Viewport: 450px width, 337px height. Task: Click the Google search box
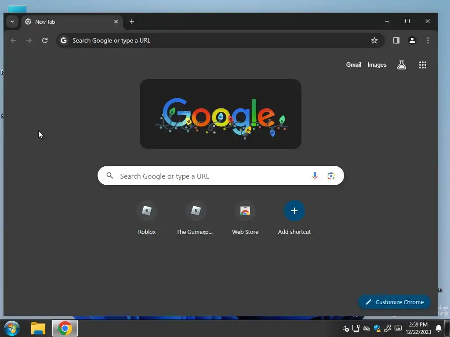click(221, 176)
